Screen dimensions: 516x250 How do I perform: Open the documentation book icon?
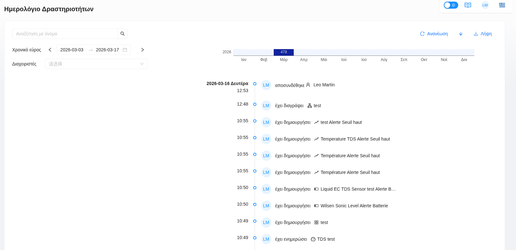point(468,5)
